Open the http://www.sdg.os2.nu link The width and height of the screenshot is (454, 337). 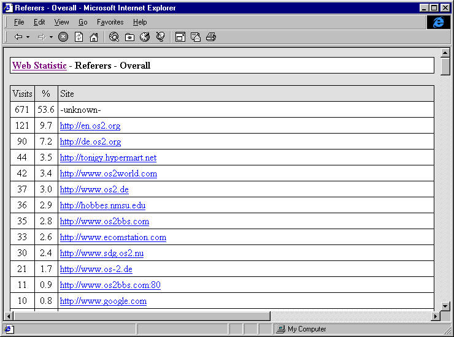(x=102, y=253)
